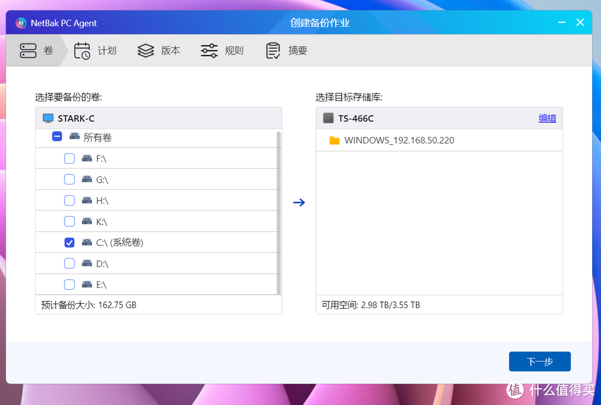Click the STARK-C computer monitor icon
601x405 pixels.
[x=48, y=118]
